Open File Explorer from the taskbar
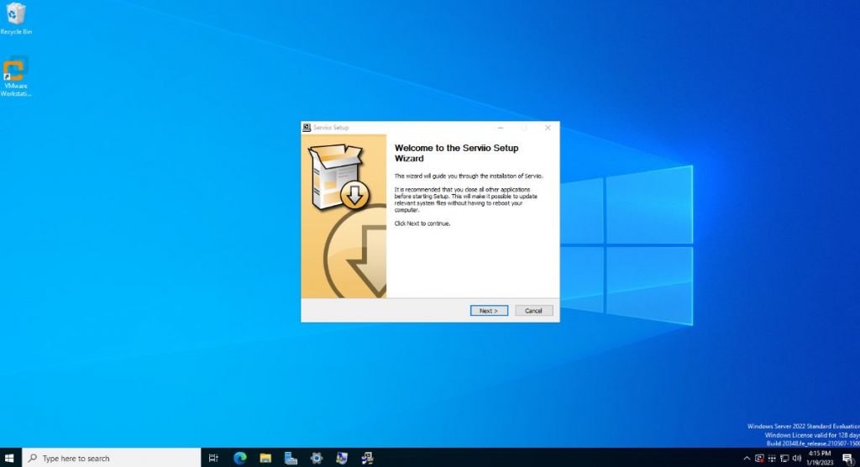Viewport: 860px width, 467px height. [265, 458]
